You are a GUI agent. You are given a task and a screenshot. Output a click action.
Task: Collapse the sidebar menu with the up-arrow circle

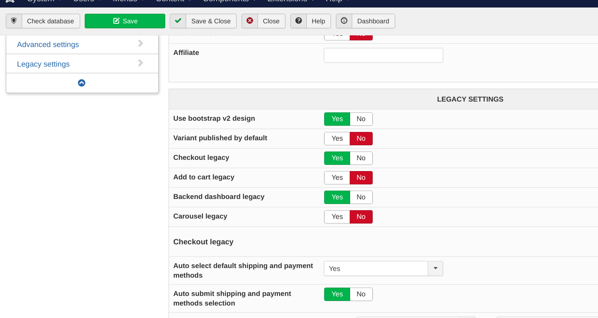82,83
